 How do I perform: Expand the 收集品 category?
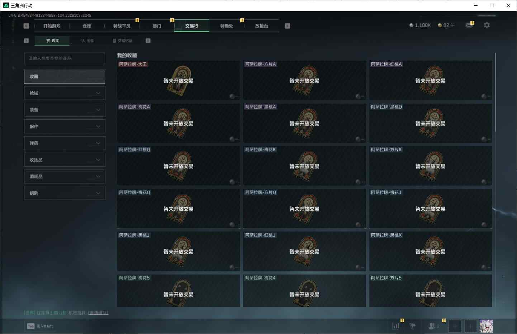coord(65,160)
